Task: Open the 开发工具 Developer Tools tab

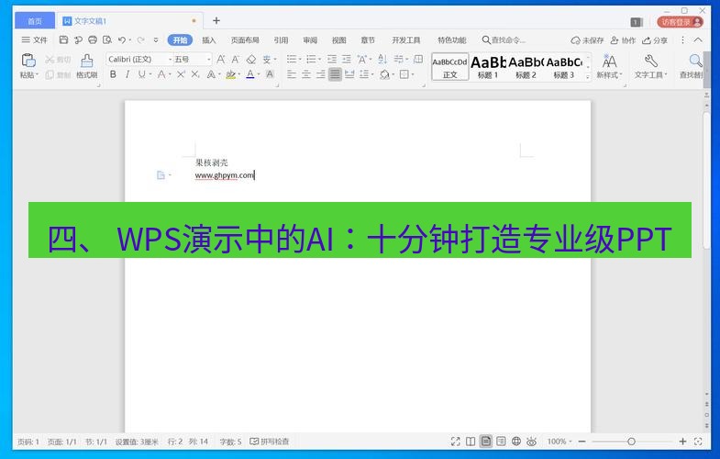Action: pos(406,40)
